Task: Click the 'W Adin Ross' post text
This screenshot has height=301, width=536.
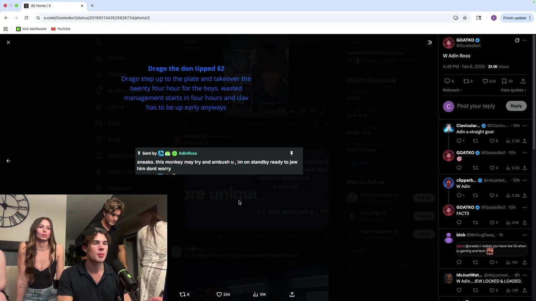Action: pyautogui.click(x=456, y=56)
